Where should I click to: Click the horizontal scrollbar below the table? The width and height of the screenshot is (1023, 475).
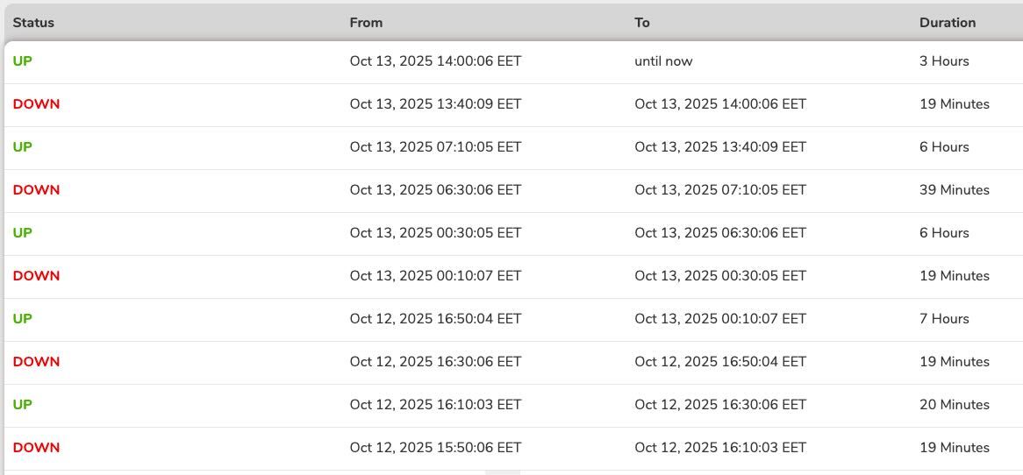pyautogui.click(x=503, y=472)
